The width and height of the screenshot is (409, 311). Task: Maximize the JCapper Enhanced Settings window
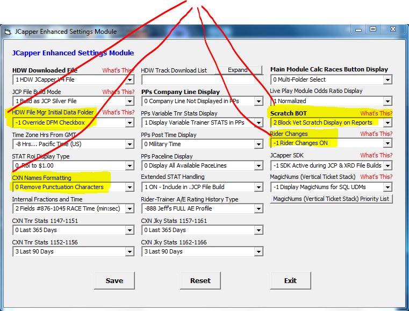373,30
